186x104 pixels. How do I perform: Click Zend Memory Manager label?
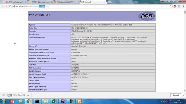(x=38, y=90)
